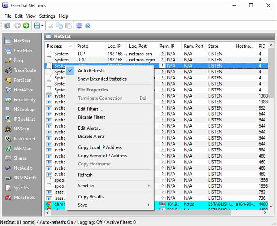Select the row with PID 892
Viewport: 277px width, 226px height.
pos(157,108)
